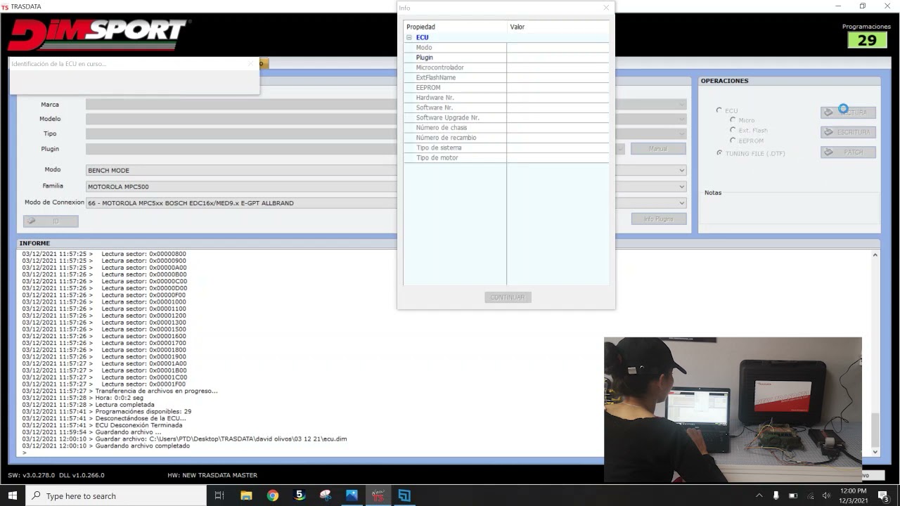The width and height of the screenshot is (900, 506).
Task: Open the notifications action center
Action: click(883, 495)
